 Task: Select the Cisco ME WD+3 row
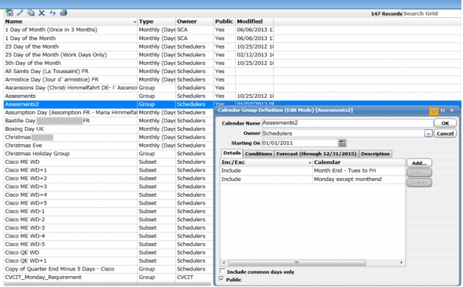click(x=108, y=187)
